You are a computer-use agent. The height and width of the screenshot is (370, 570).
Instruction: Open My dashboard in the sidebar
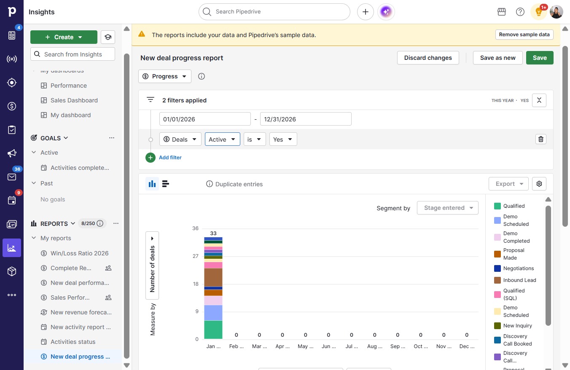pyautogui.click(x=71, y=115)
